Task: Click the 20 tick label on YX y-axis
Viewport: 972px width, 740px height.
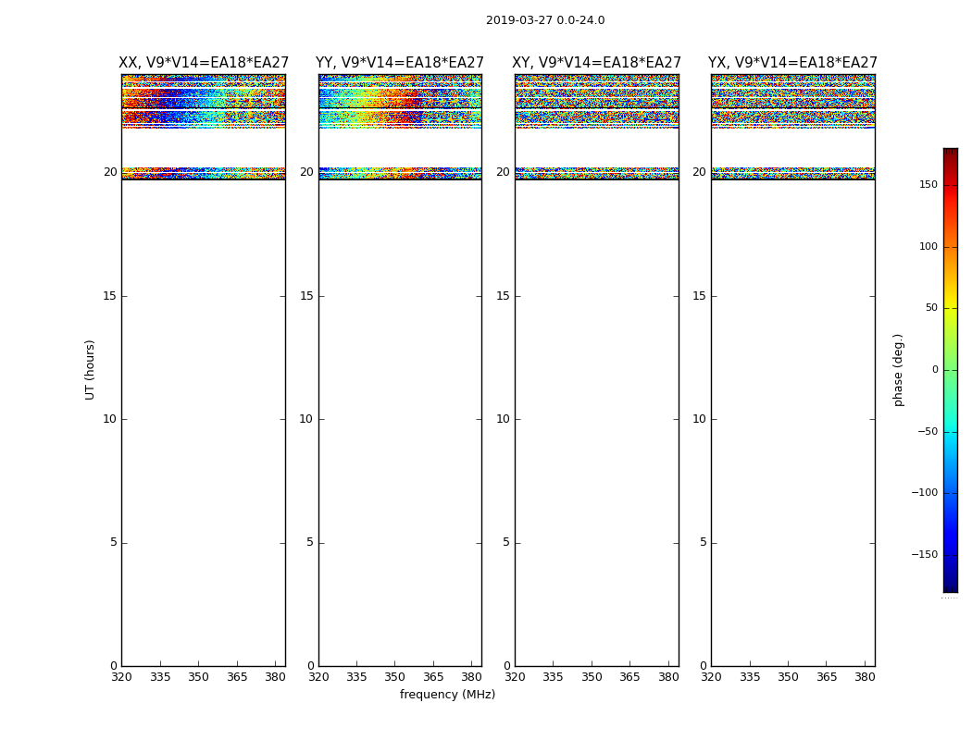Action: point(699,172)
